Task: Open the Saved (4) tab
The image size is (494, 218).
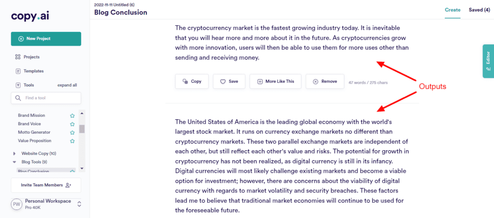Action: click(479, 10)
